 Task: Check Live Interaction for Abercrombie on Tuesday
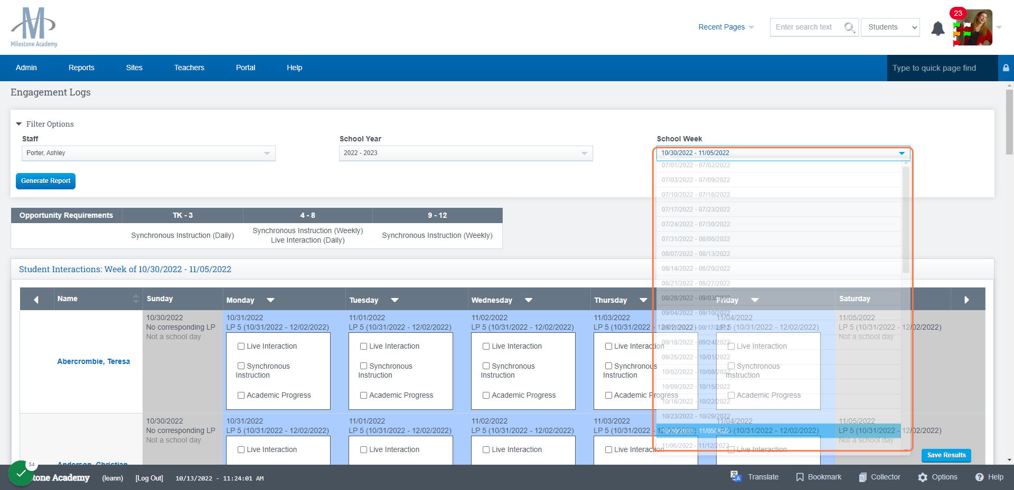point(363,347)
